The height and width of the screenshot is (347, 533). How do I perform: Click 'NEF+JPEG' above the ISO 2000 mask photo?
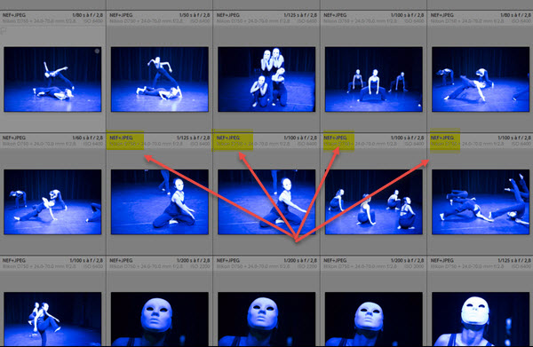pyautogui.click(x=335, y=260)
